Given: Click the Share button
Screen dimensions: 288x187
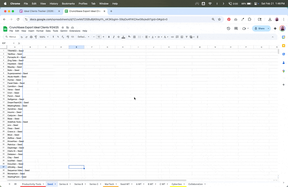Looking at the screenshot, I should pyautogui.click(x=260, y=28).
